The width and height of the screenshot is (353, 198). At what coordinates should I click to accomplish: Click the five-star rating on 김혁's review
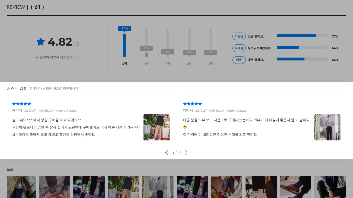click(193, 104)
